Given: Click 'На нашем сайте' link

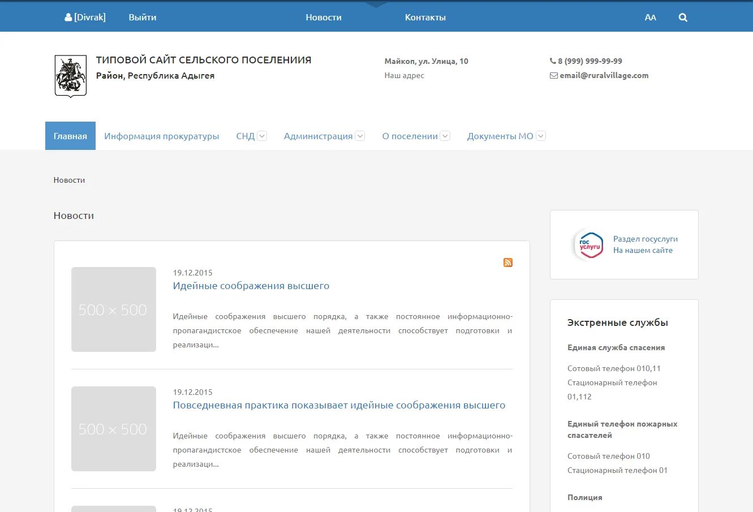Looking at the screenshot, I should pyautogui.click(x=643, y=250).
